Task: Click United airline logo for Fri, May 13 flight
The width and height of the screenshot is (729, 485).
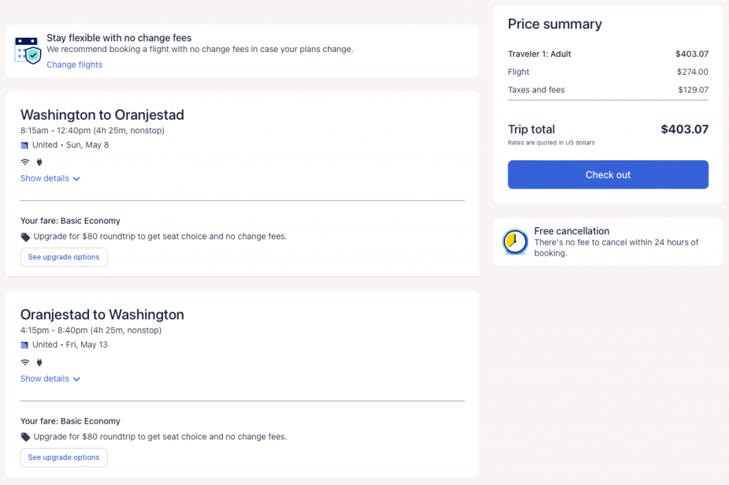Action: (x=25, y=345)
